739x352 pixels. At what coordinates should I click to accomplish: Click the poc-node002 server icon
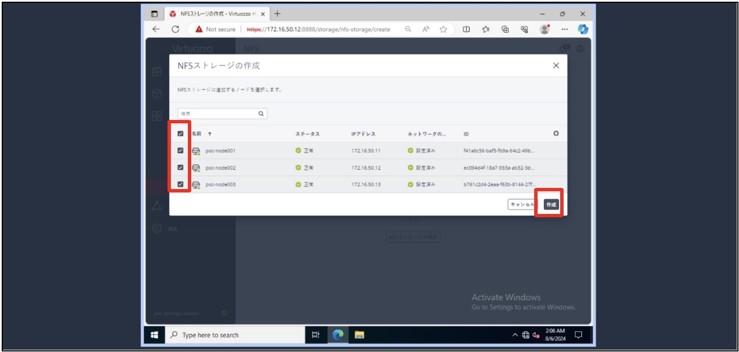(196, 168)
